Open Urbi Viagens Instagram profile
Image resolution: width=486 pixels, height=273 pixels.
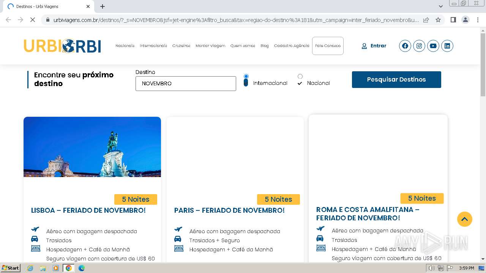tap(419, 46)
